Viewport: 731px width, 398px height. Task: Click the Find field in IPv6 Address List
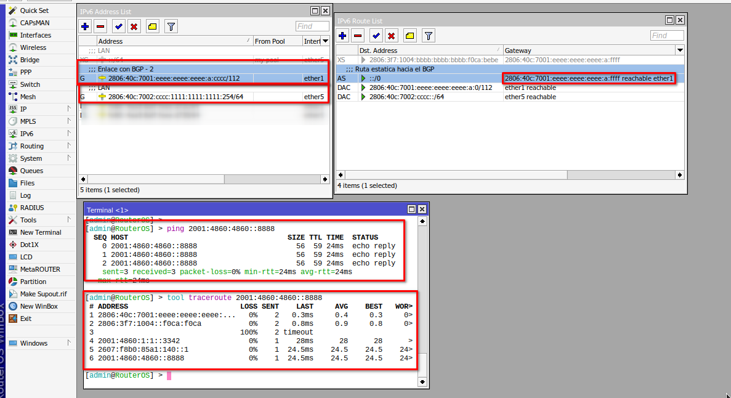312,26
